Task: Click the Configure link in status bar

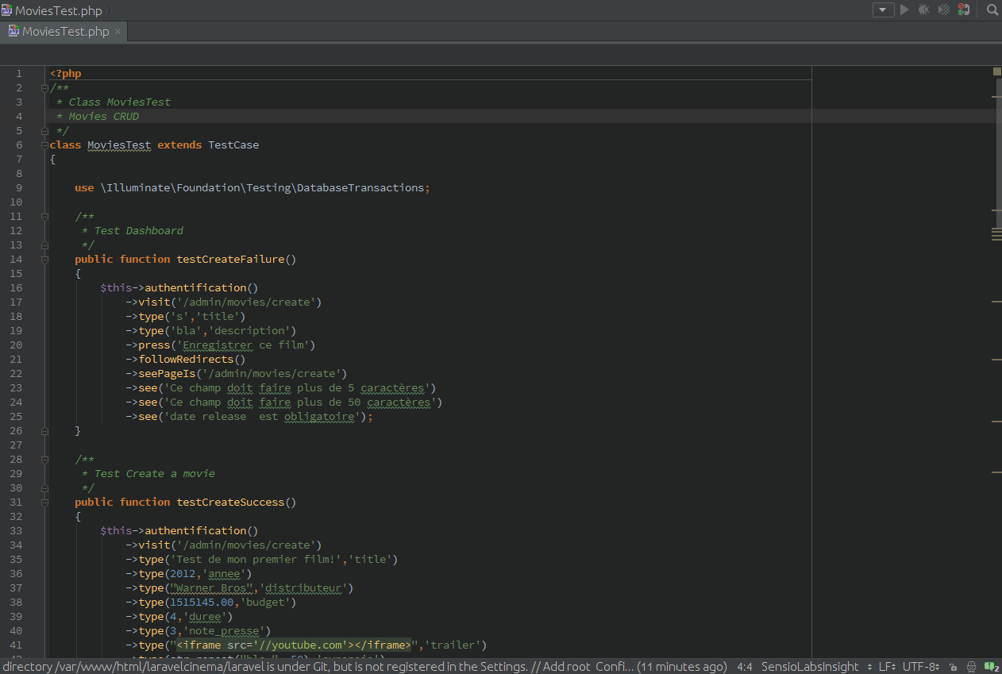Action: click(614, 667)
